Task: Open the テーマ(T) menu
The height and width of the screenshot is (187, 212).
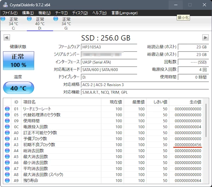Action: point(61,13)
